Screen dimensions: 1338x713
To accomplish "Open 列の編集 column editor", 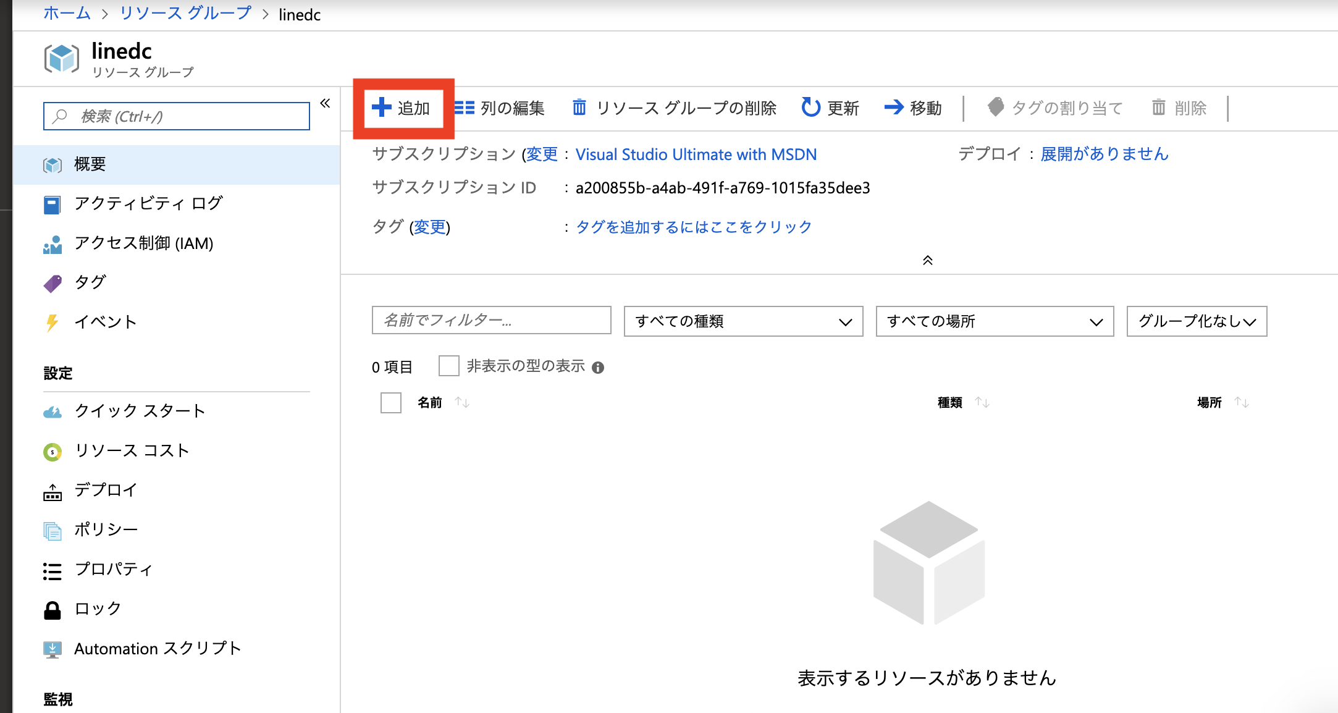I will click(499, 108).
